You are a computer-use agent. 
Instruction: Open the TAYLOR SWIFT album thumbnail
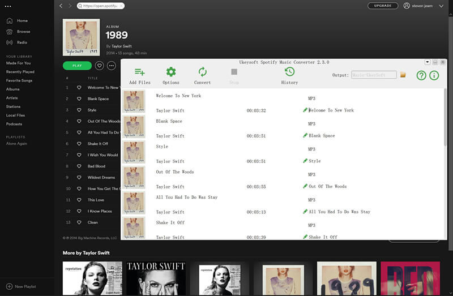point(156,278)
